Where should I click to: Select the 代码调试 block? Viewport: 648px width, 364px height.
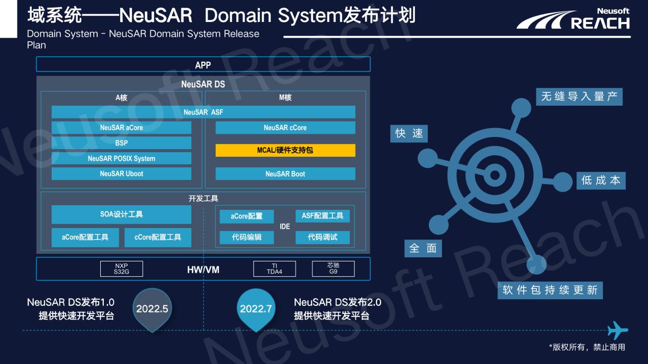(x=322, y=237)
